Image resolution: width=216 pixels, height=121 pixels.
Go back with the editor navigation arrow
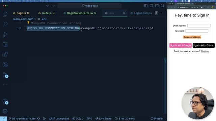pyautogui.click(x=48, y=6)
